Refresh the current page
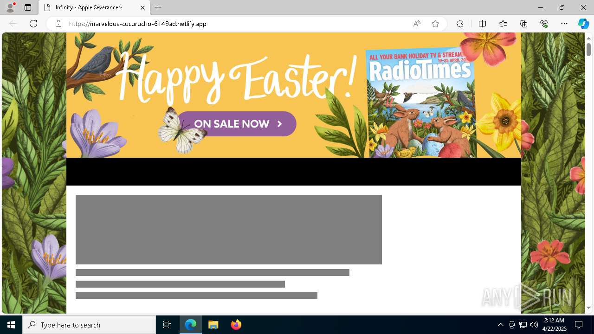 click(x=33, y=24)
